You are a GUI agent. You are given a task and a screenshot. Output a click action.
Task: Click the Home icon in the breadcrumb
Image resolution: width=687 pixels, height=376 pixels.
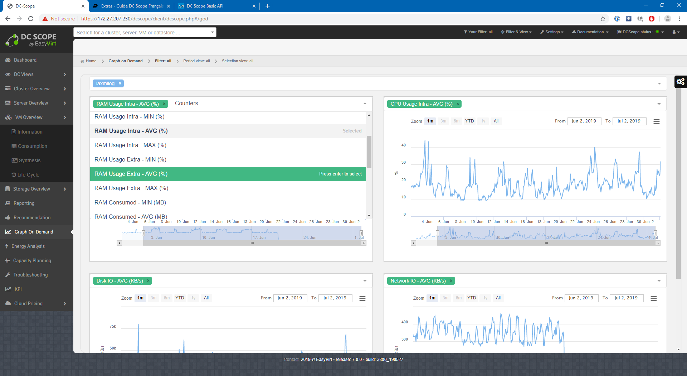click(x=82, y=61)
